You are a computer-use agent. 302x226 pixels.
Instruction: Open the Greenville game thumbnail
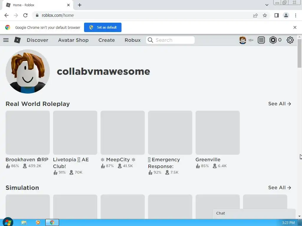(218, 133)
